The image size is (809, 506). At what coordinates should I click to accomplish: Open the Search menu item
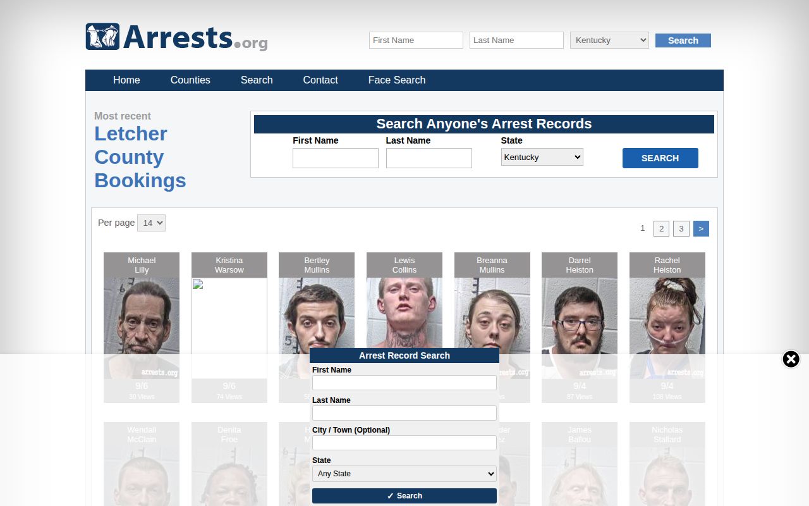[257, 80]
